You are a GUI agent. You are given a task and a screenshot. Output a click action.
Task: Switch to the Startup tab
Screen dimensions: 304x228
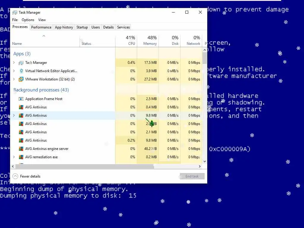(82, 27)
